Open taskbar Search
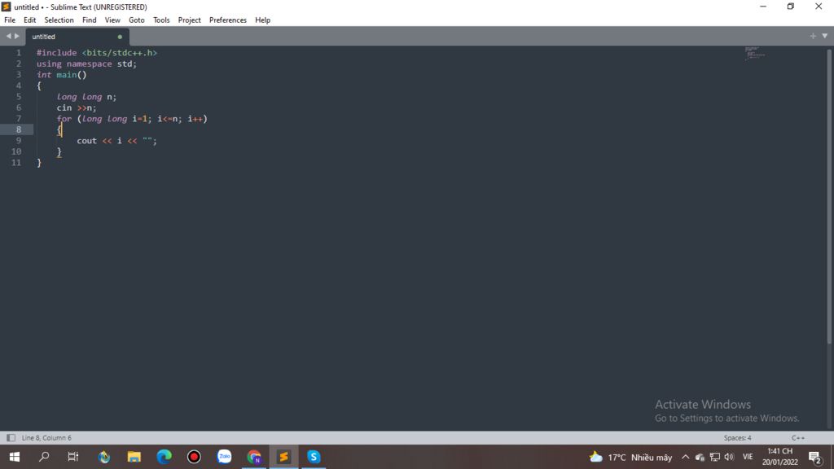This screenshot has height=469, width=834. (x=44, y=457)
